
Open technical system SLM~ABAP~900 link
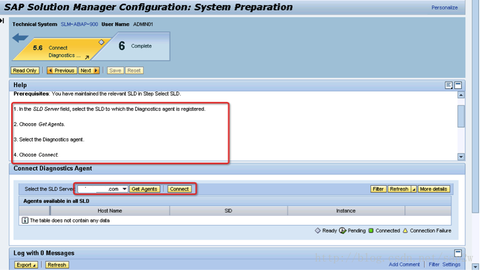[79, 24]
